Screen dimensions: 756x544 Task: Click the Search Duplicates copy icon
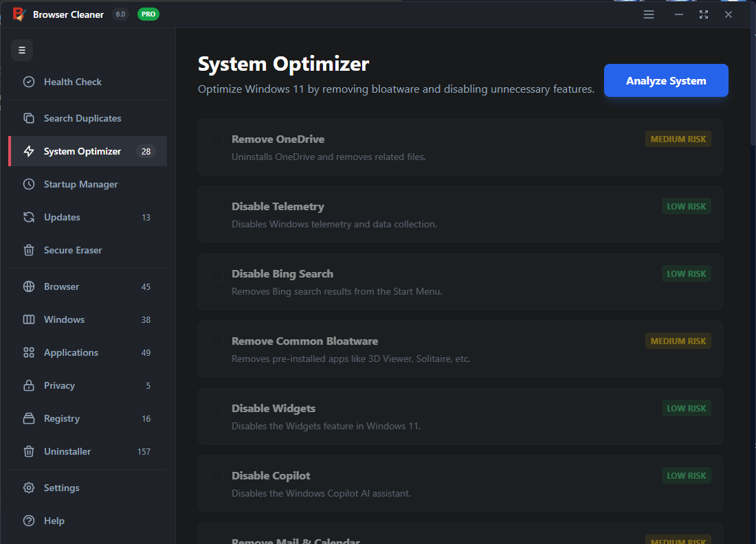(29, 118)
